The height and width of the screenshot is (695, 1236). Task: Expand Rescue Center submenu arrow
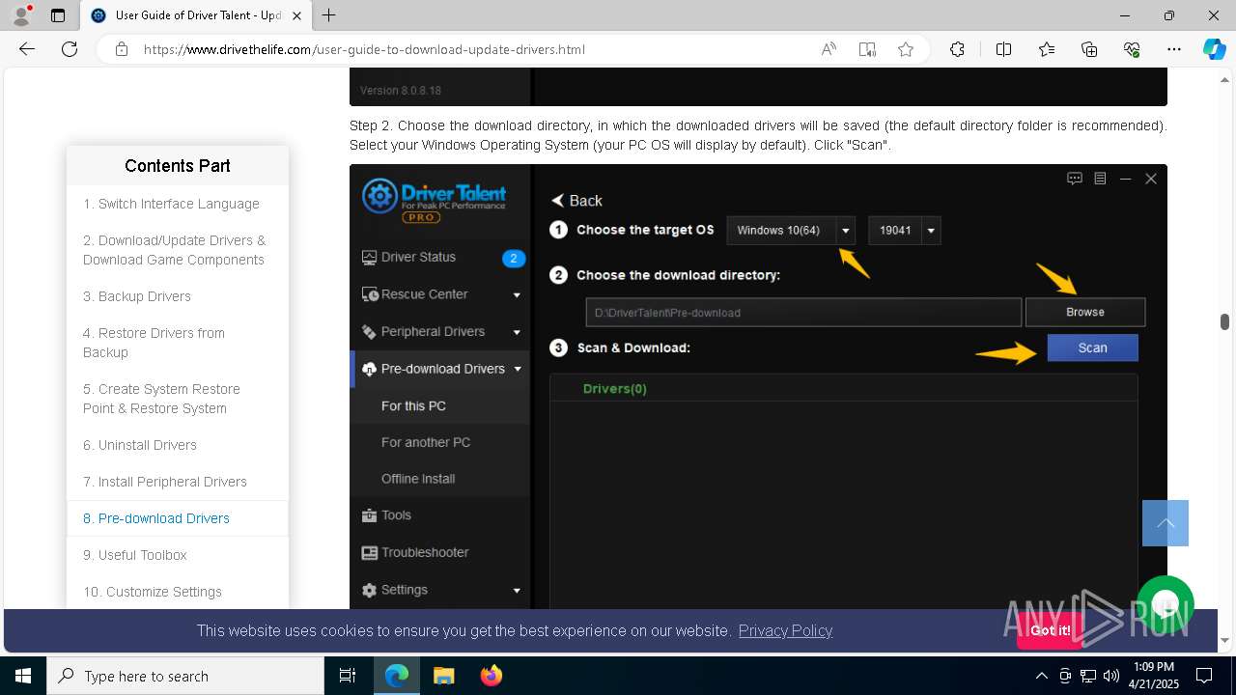[x=517, y=295]
